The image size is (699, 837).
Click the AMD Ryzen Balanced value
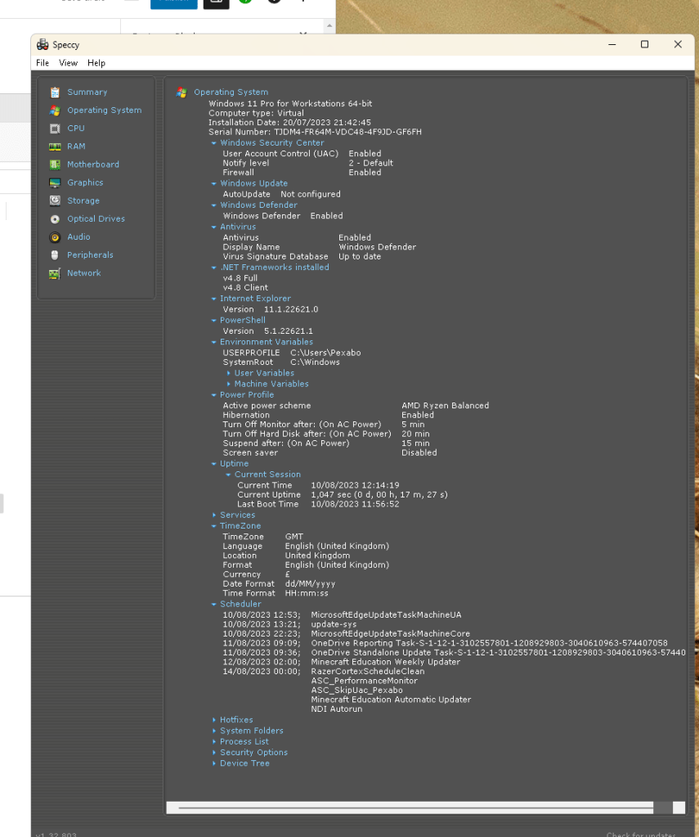coord(445,406)
